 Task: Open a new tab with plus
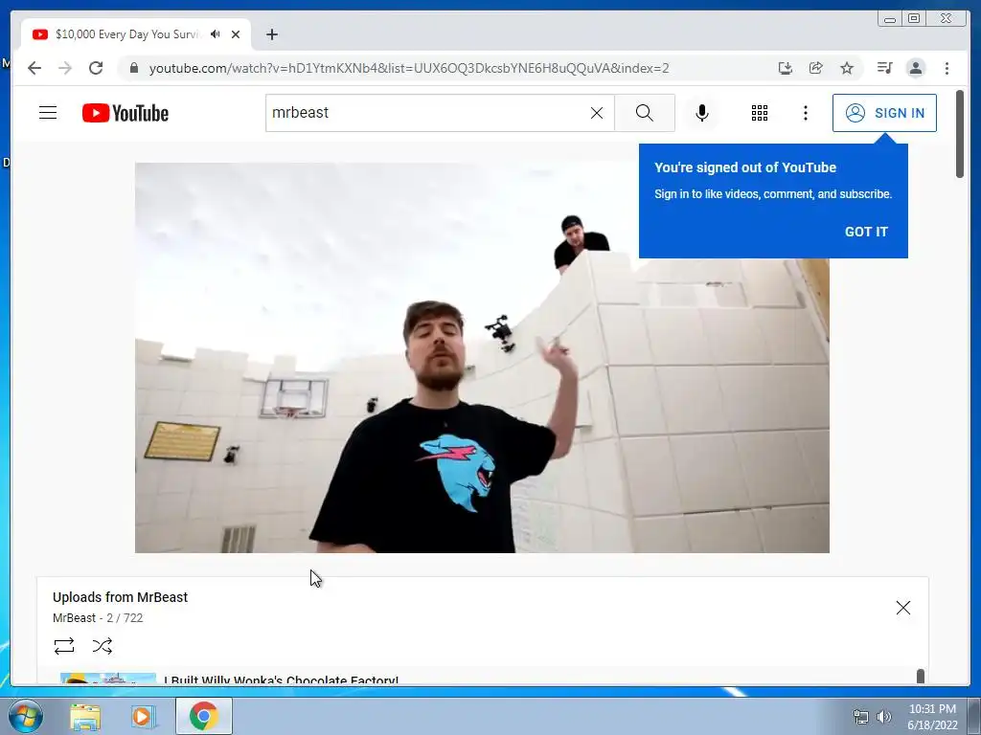[x=271, y=34]
